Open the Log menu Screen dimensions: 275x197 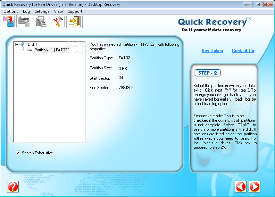point(26,11)
